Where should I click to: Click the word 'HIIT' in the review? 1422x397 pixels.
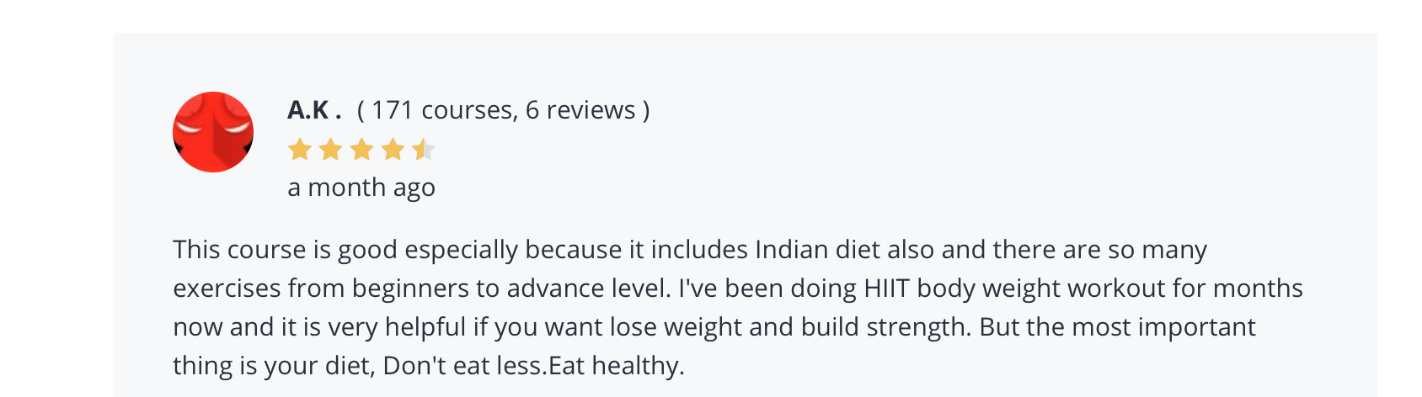coord(887,288)
